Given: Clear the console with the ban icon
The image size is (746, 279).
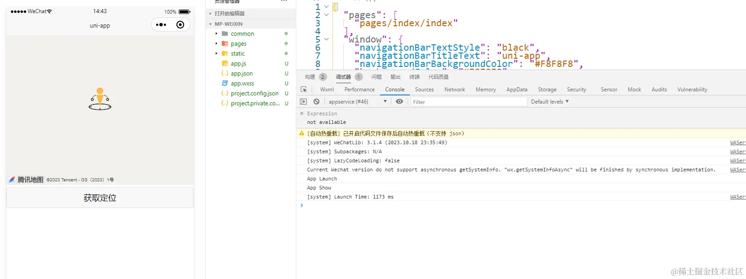Looking at the screenshot, I should click(317, 101).
